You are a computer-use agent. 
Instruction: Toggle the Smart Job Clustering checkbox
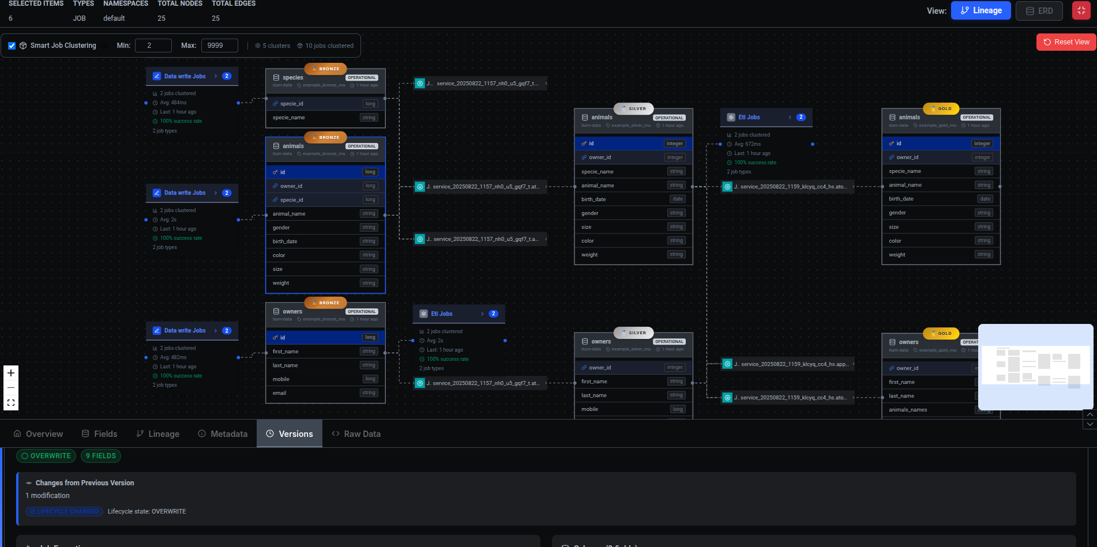pos(12,46)
